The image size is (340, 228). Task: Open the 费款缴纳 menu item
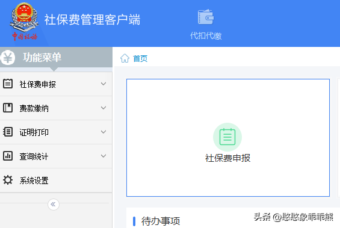click(x=56, y=108)
